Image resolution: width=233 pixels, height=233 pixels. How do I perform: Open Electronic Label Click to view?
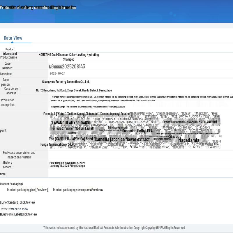[19, 214]
